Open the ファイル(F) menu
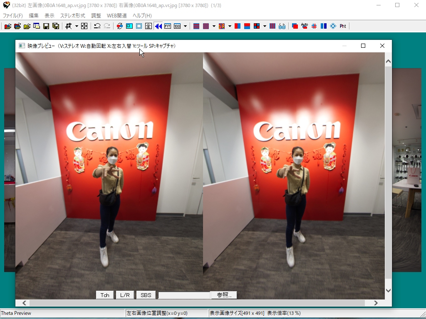The image size is (426, 319). 13,16
